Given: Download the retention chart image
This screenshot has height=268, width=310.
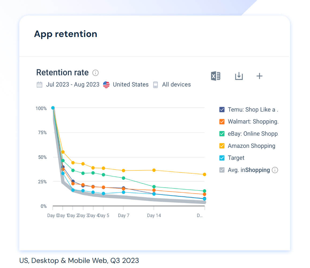Looking at the screenshot, I should click(x=239, y=76).
